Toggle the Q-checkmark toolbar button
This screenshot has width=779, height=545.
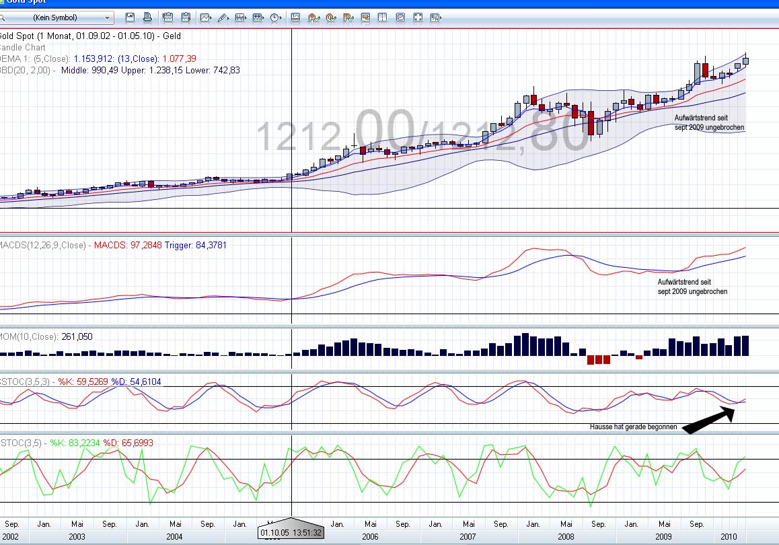(330, 17)
